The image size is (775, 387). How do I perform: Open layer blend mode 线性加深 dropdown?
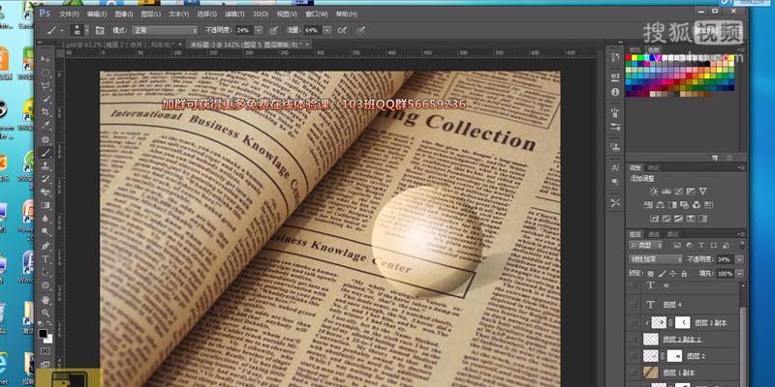click(656, 259)
